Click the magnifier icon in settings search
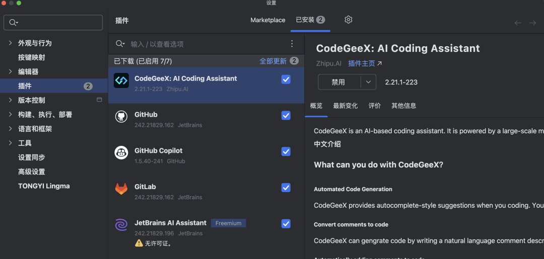 (x=14, y=23)
